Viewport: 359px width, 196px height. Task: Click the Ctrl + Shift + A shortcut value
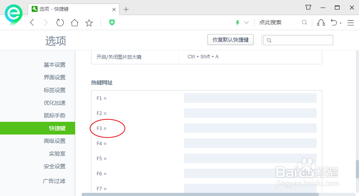point(203,57)
